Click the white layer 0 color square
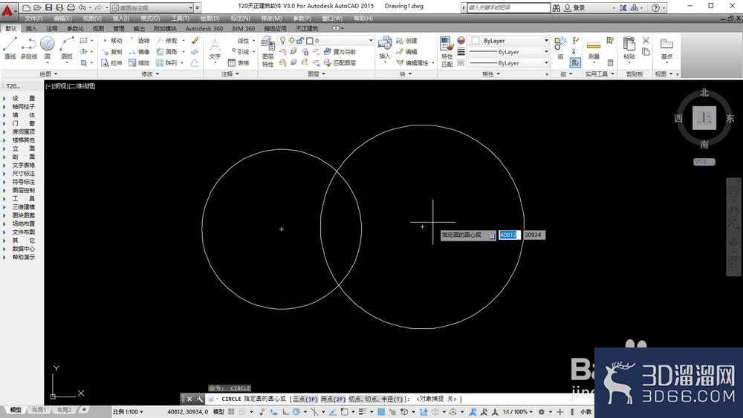 309,41
